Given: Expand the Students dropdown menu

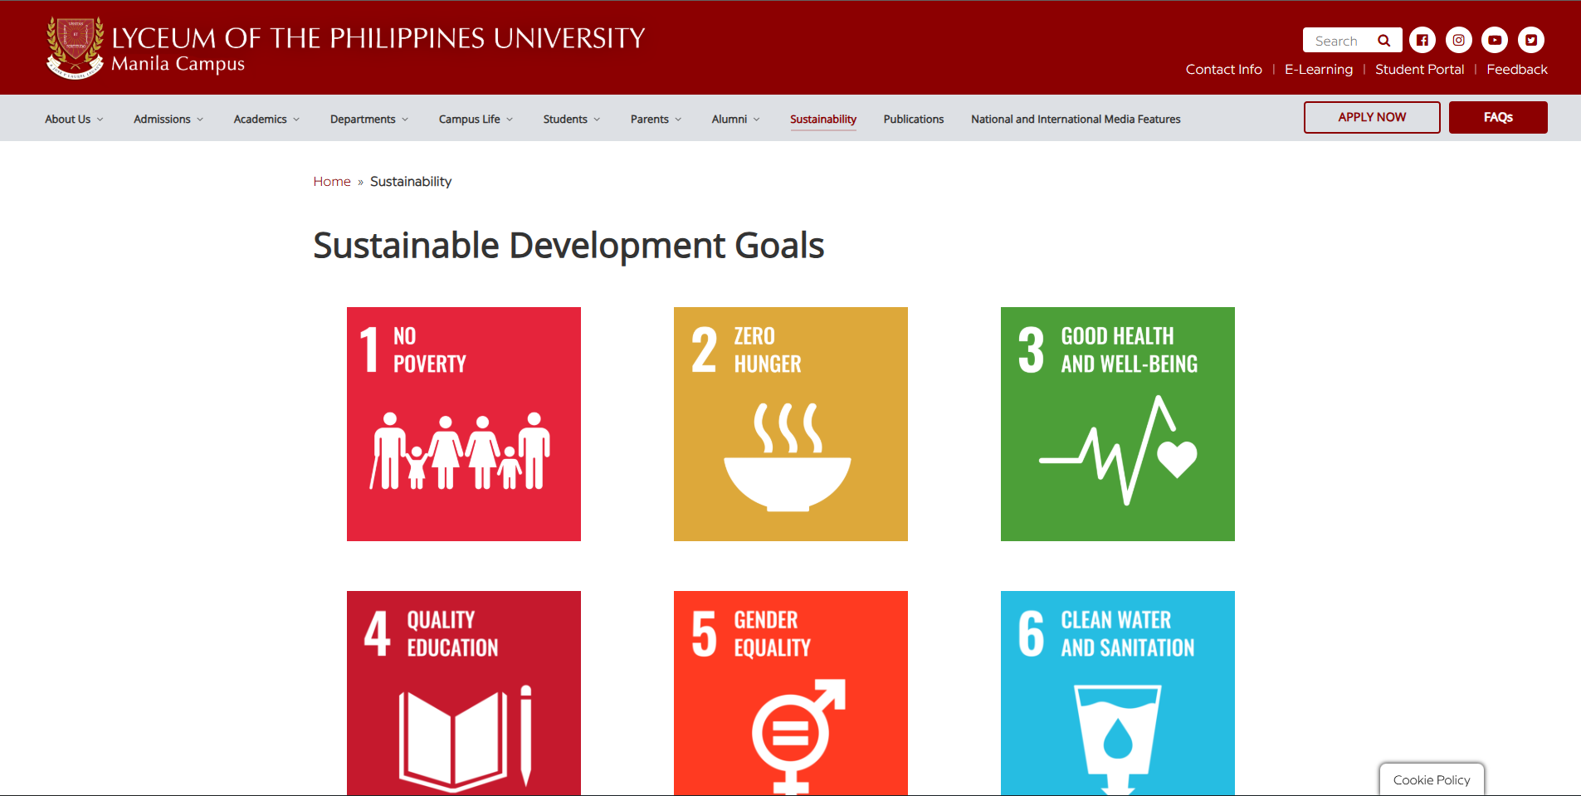Looking at the screenshot, I should [571, 120].
